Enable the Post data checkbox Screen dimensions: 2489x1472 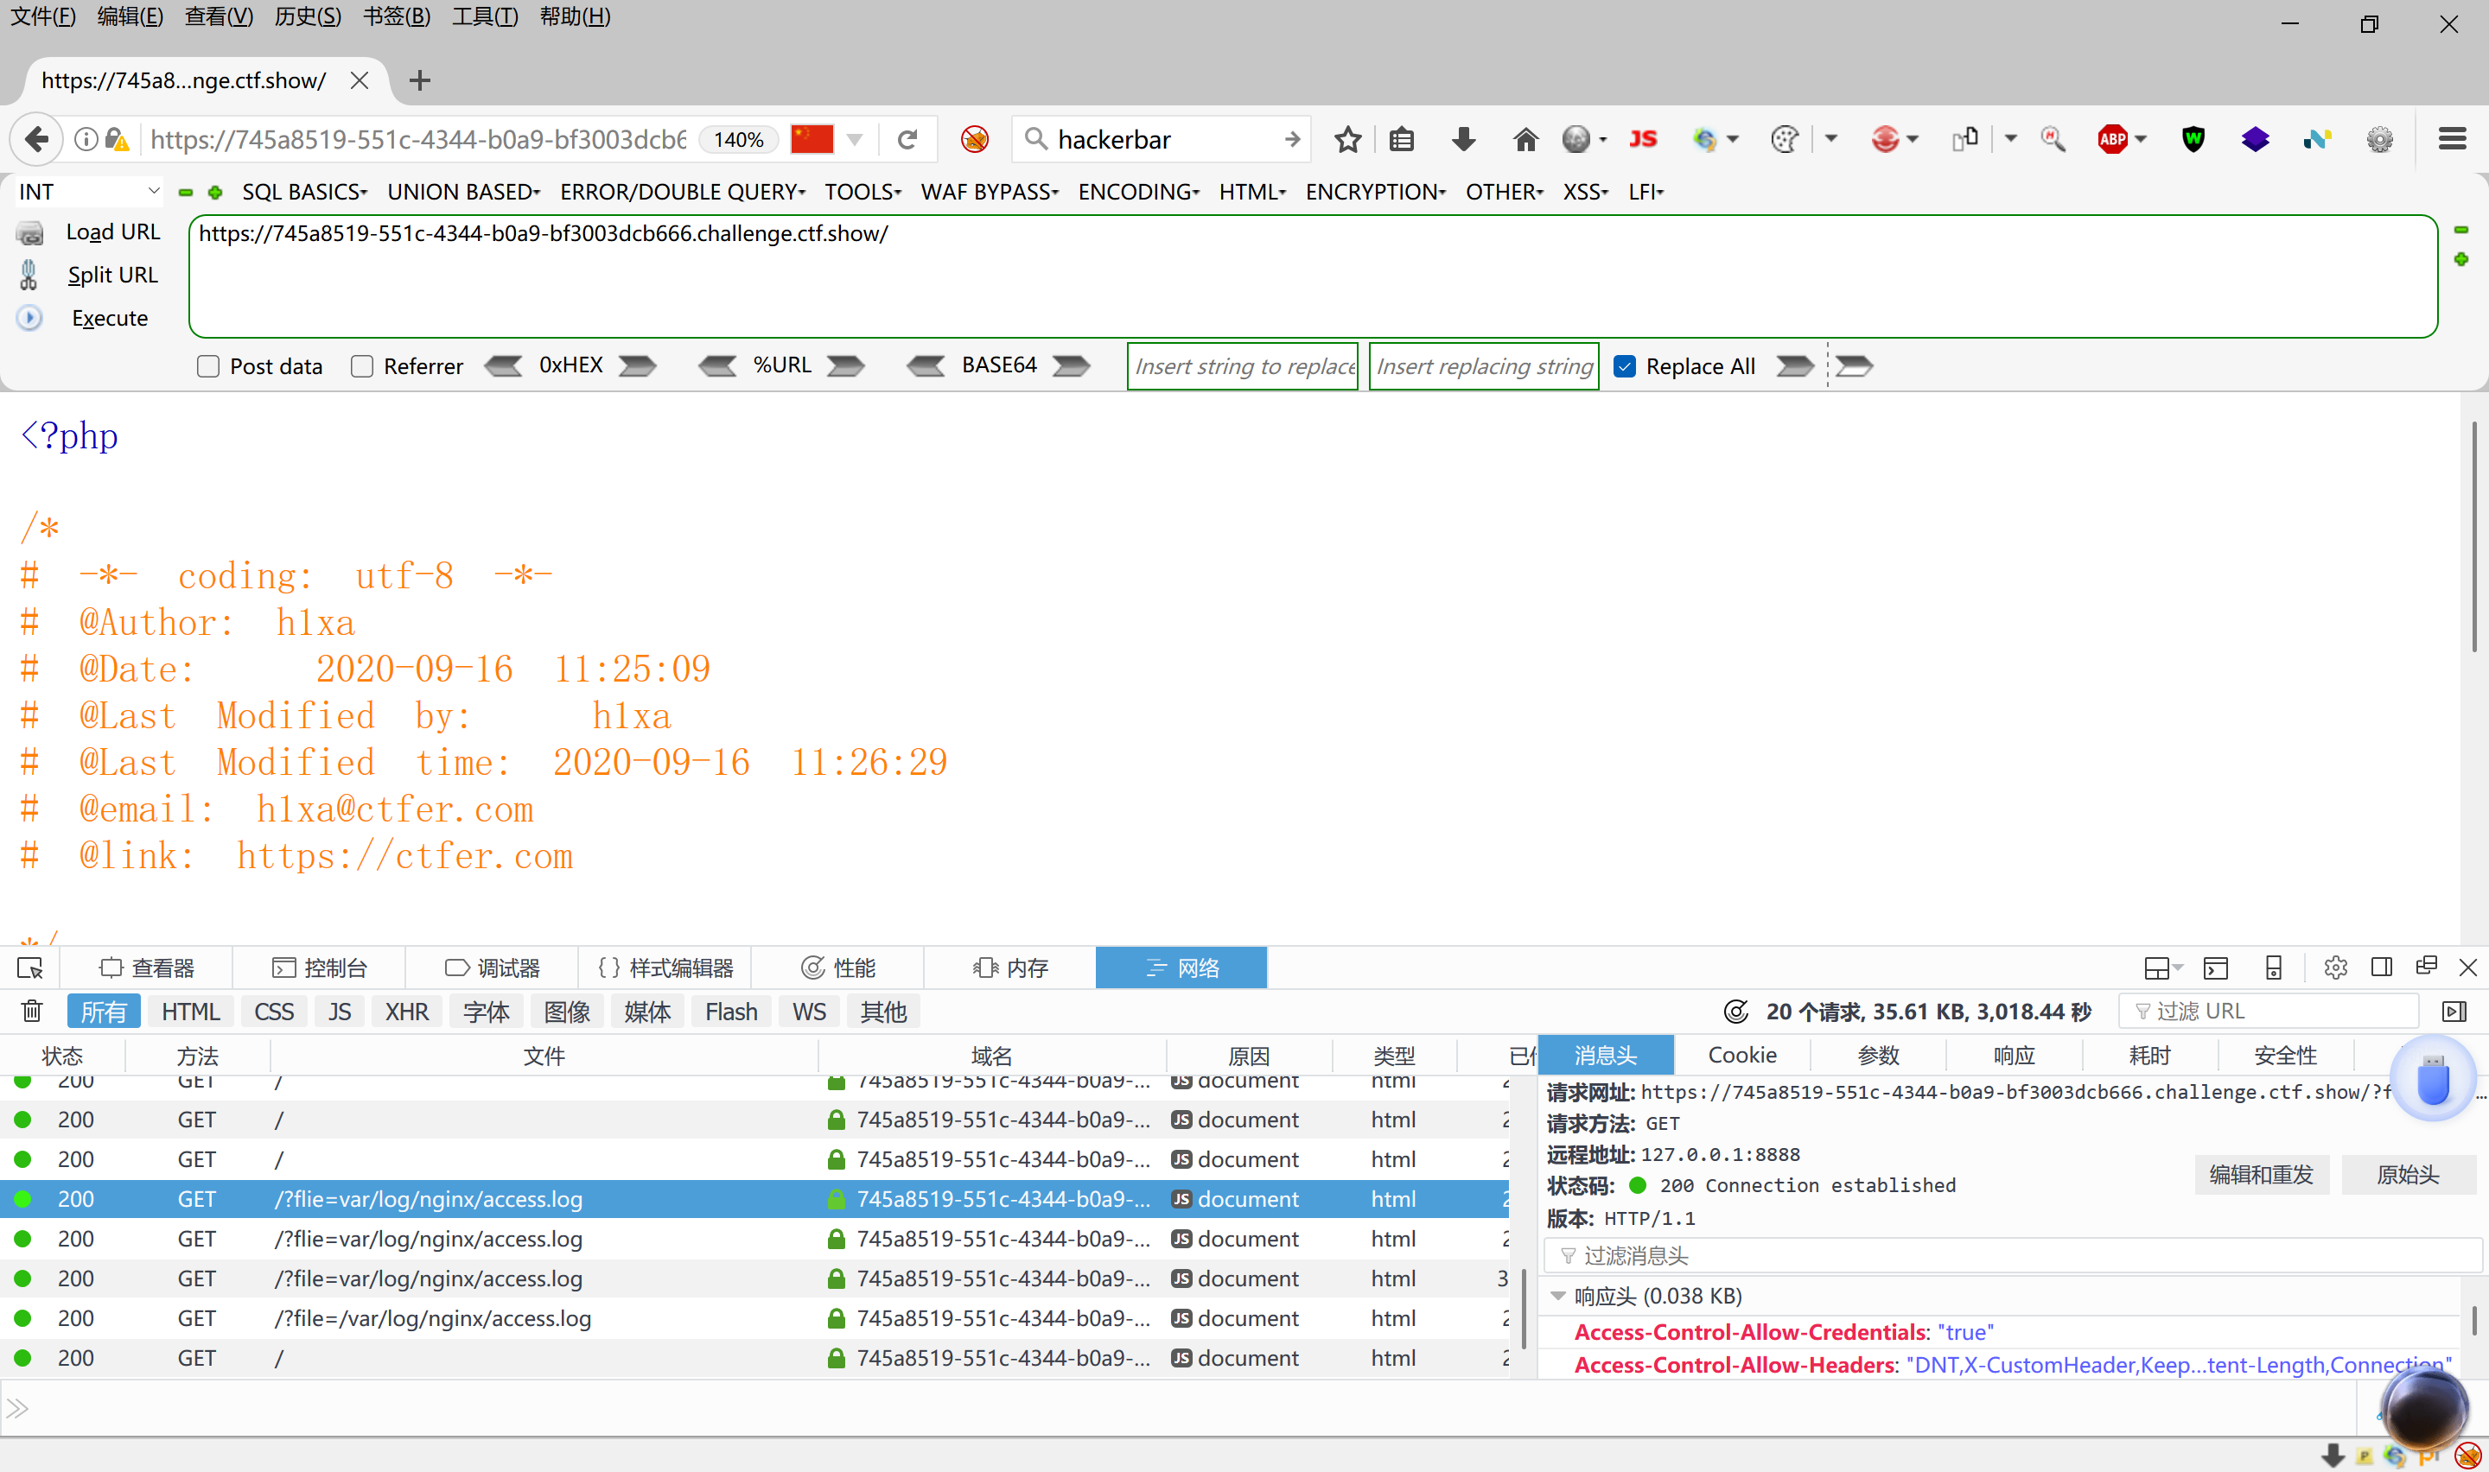point(208,367)
